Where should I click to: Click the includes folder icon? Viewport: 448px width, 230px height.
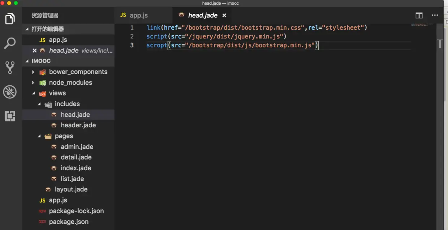tap(48, 104)
